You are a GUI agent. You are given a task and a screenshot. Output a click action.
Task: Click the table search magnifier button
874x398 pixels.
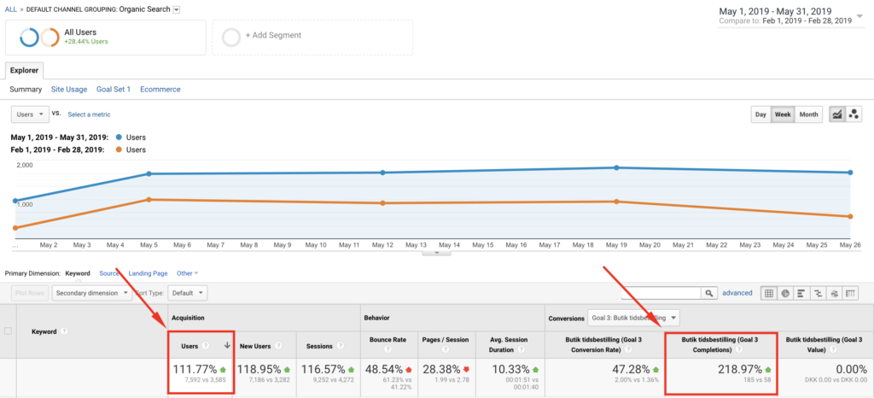pyautogui.click(x=709, y=293)
